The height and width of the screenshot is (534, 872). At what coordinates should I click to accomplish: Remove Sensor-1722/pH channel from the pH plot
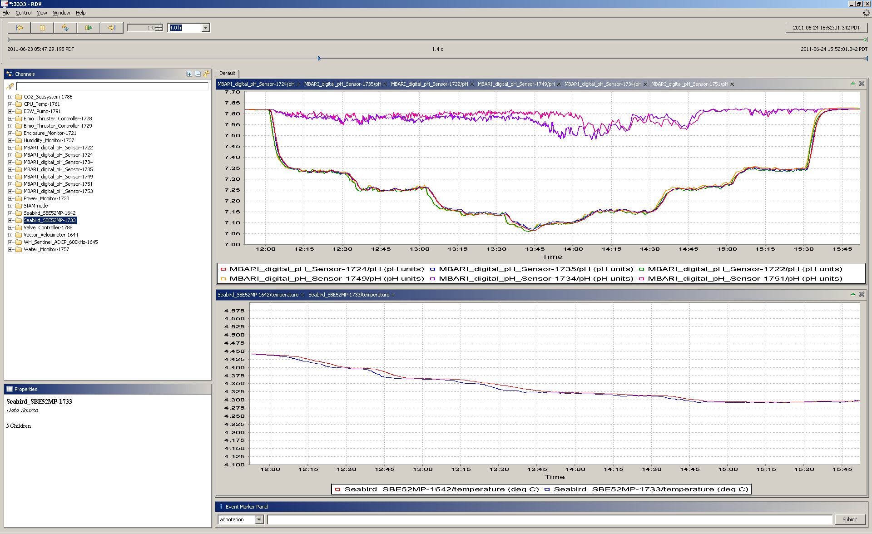tap(472, 84)
